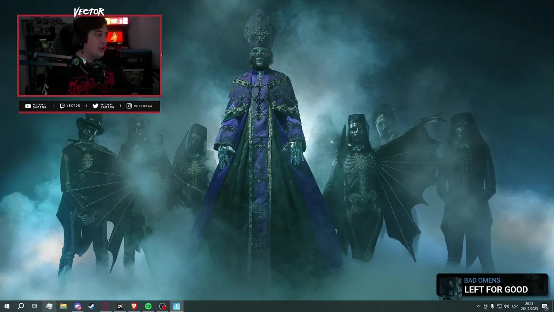Open the Opera GX browser icon
Image resolution: width=554 pixels, height=312 pixels.
106,306
